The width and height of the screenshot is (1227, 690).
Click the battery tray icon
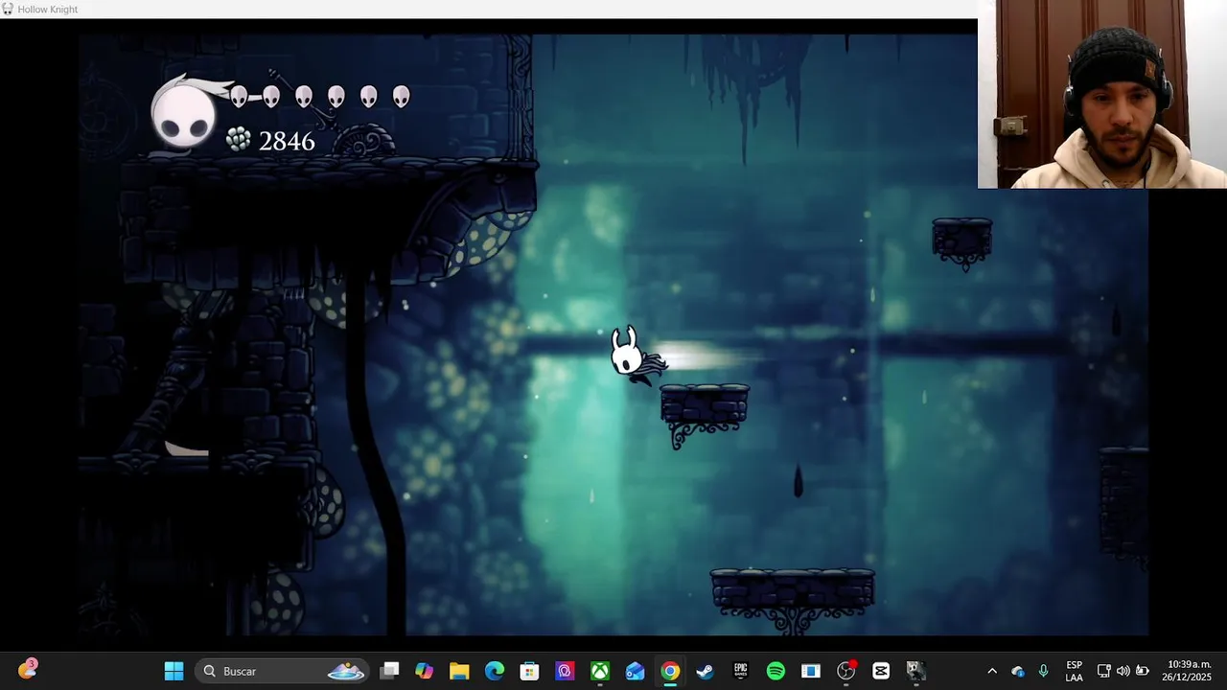1142,671
